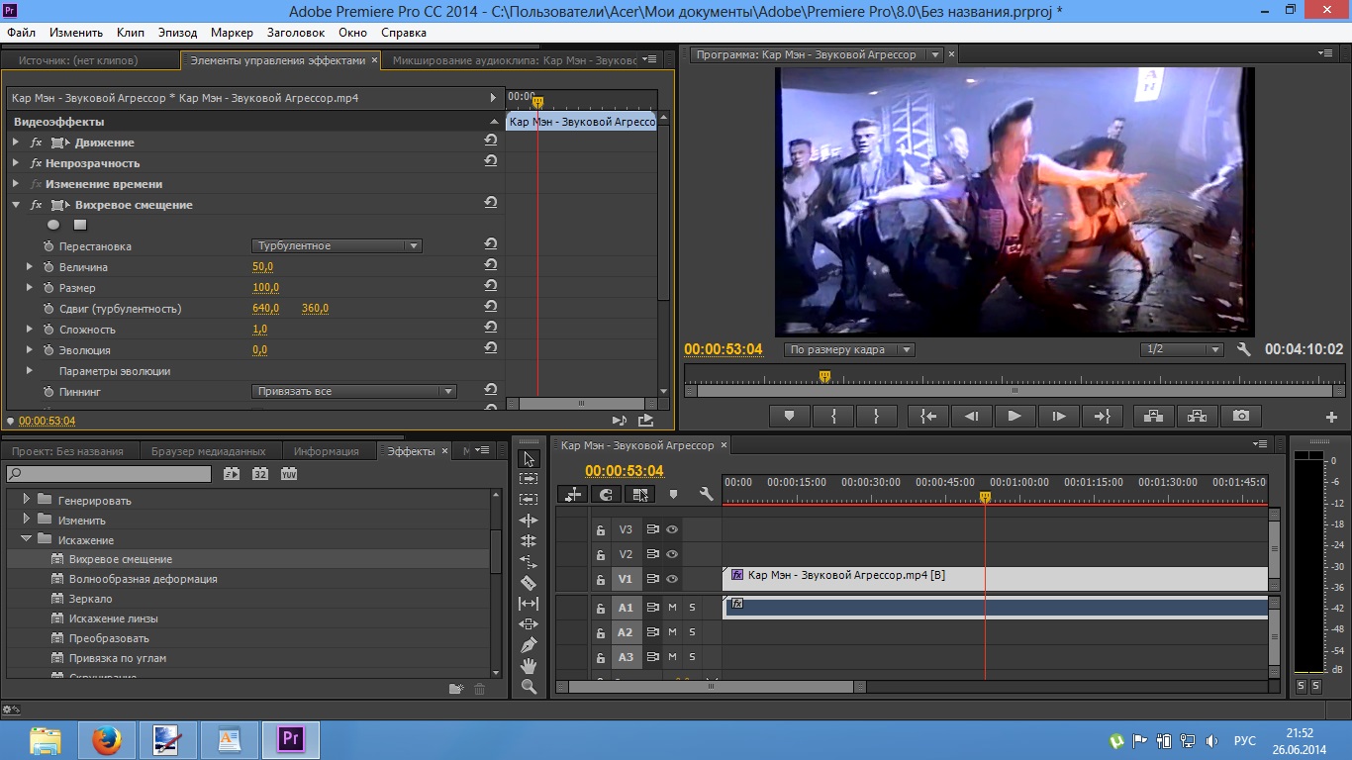Select the Razor tool
This screenshot has width=1352, height=760.
click(529, 583)
